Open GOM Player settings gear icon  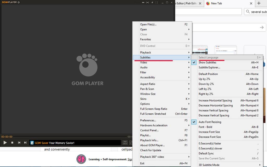pos(19,2)
